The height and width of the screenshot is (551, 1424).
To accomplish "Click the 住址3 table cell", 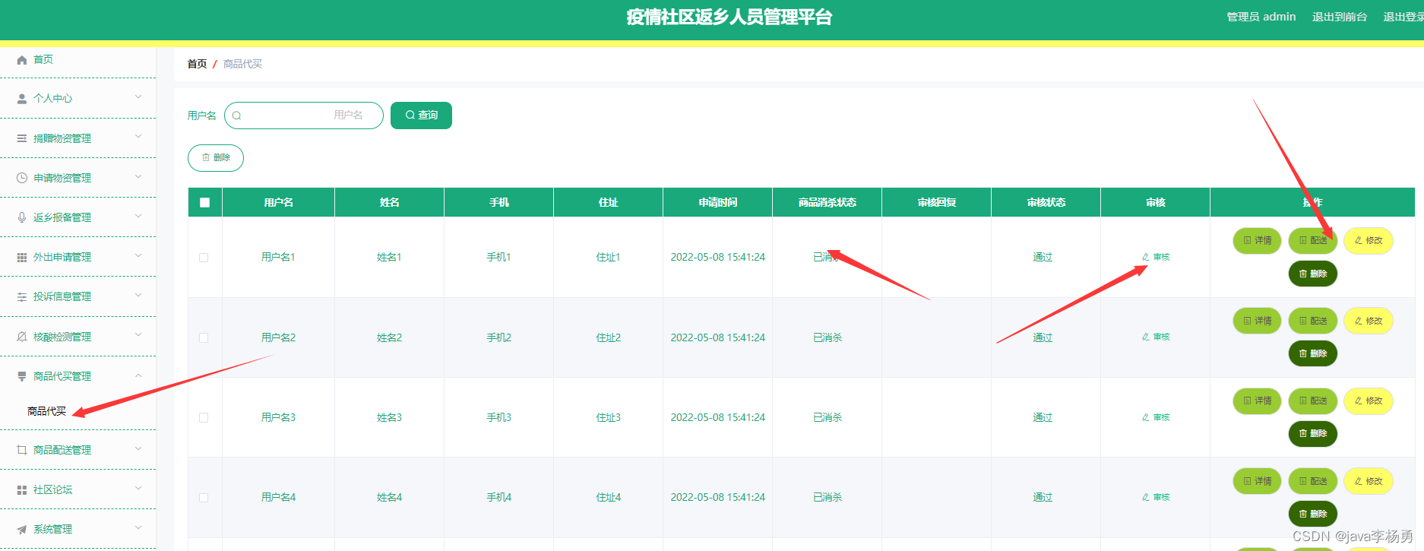I will (609, 417).
